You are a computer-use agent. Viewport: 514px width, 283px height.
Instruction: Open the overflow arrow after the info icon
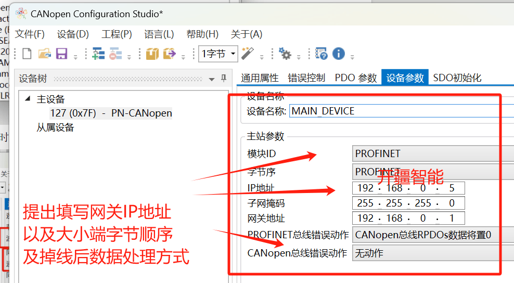[352, 57]
